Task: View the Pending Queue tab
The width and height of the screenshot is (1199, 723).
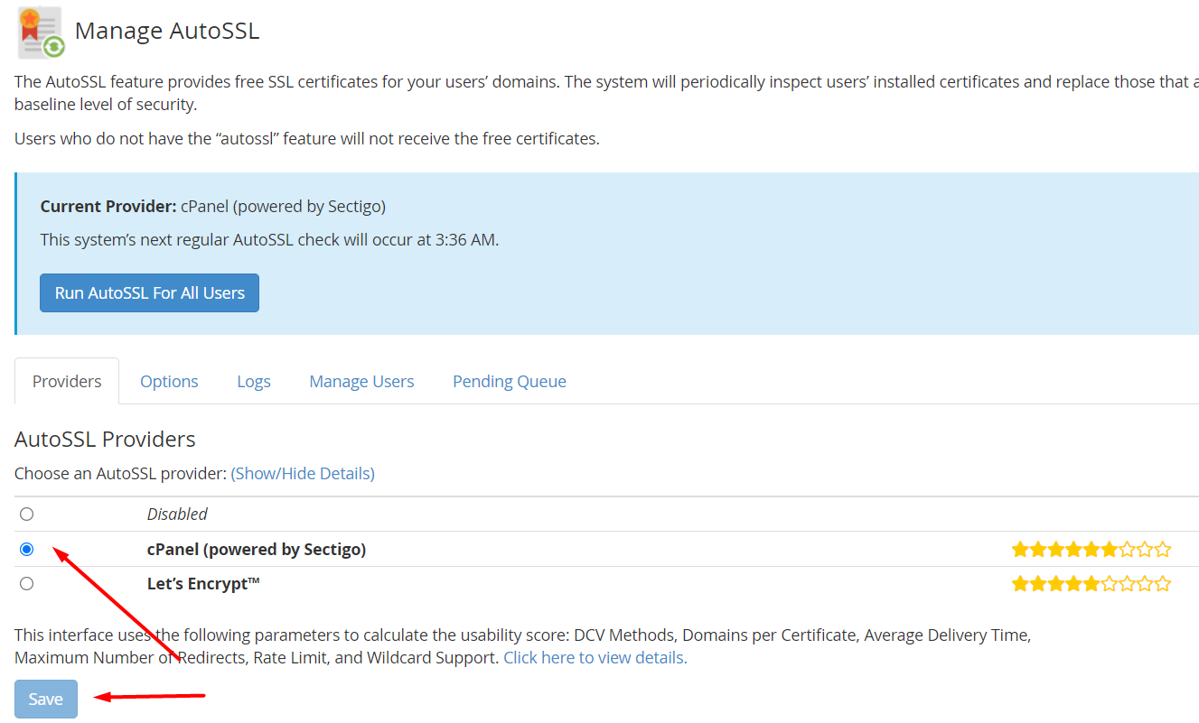Action: click(x=510, y=381)
